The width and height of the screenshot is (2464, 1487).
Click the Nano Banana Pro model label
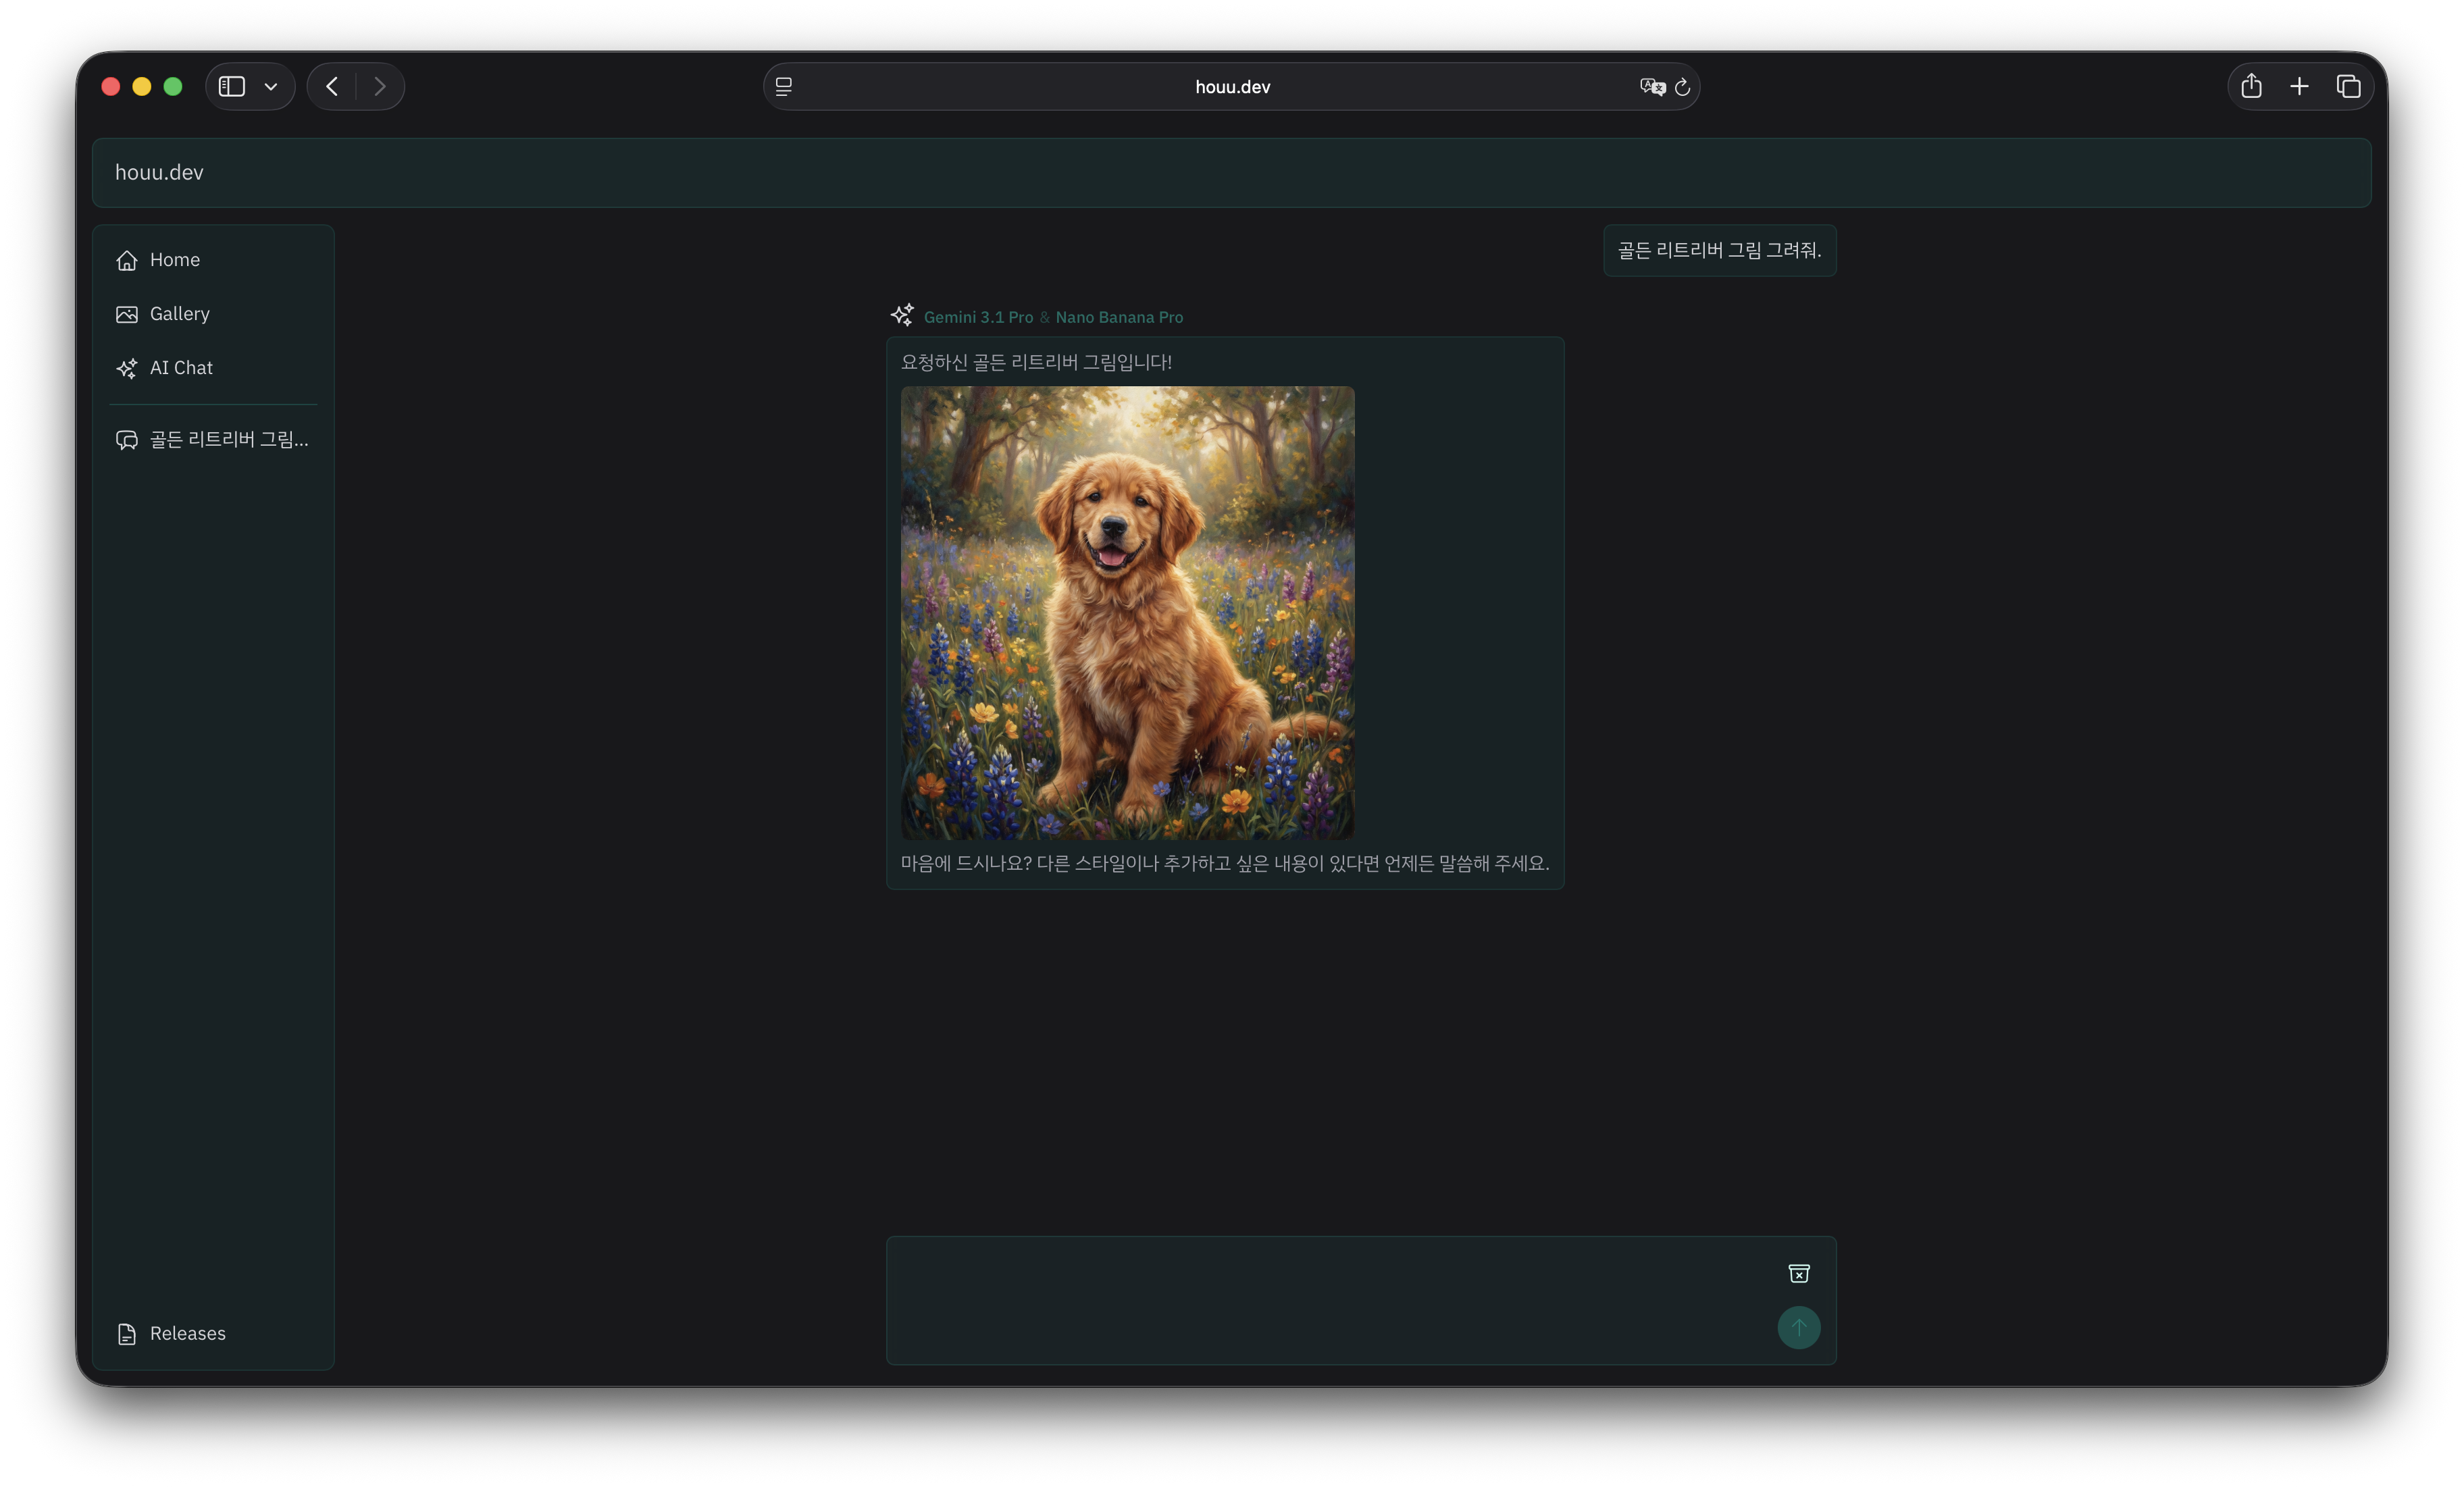[1119, 317]
